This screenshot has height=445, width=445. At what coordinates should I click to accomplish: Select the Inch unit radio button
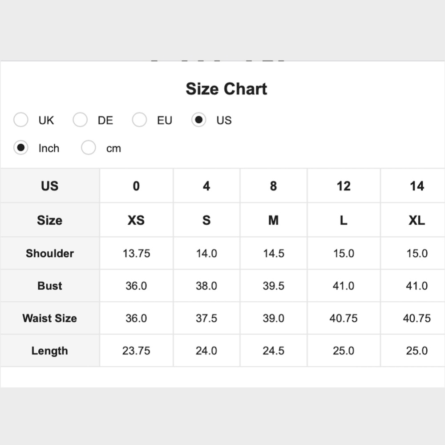point(21,148)
